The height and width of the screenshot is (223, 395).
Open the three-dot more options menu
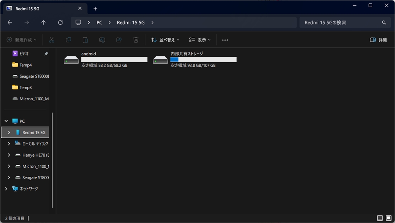(225, 40)
